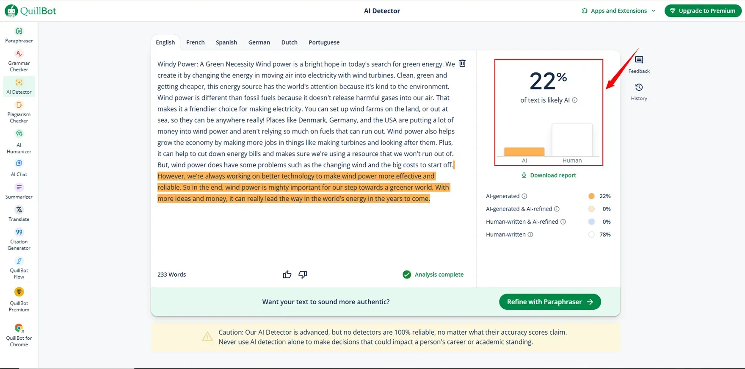
Task: Switch to the Portuguese tab
Action: click(324, 42)
